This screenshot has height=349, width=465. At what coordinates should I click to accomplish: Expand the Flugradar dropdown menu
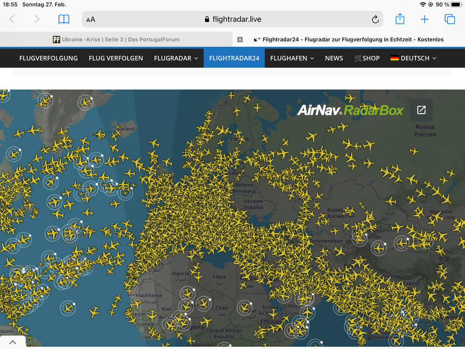(176, 58)
